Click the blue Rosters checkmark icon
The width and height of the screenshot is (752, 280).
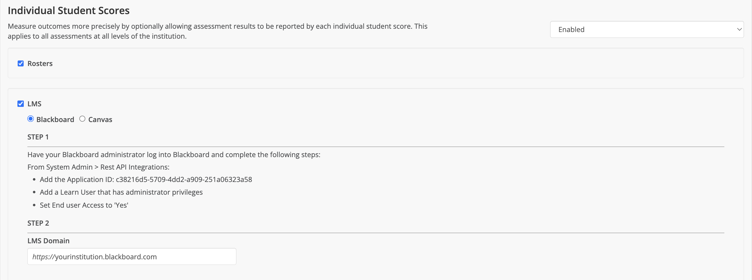coord(20,63)
